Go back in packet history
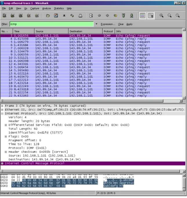187x198 pixels. tap(99, 15)
